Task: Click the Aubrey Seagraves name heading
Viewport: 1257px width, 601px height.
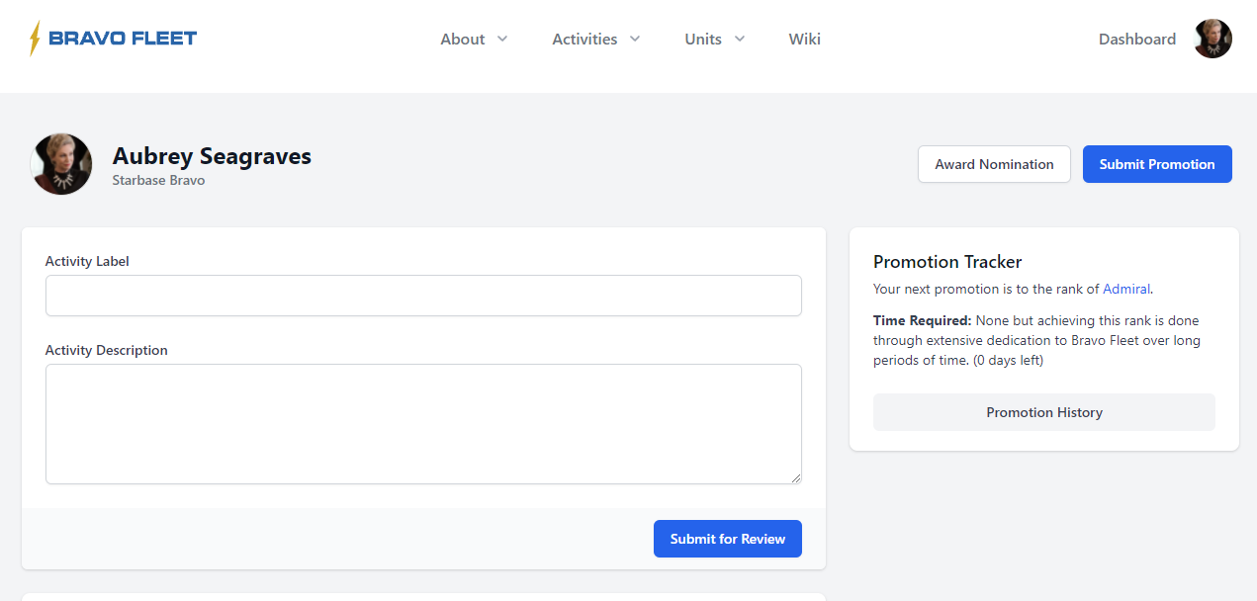Action: [212, 156]
